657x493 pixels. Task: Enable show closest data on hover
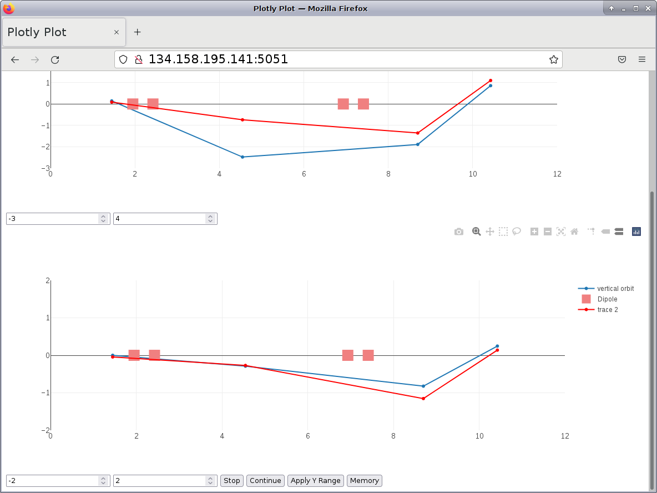[x=605, y=232]
